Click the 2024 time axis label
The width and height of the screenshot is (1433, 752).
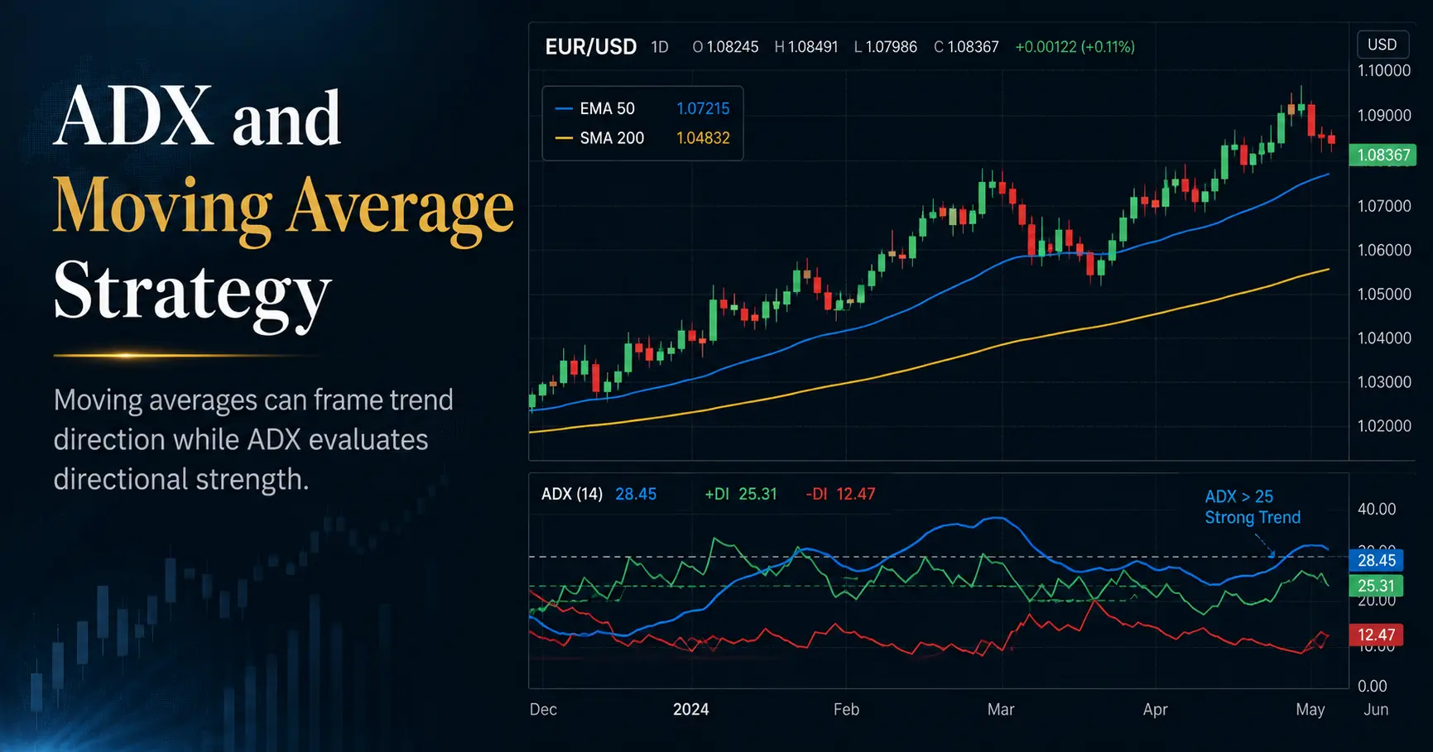[690, 709]
